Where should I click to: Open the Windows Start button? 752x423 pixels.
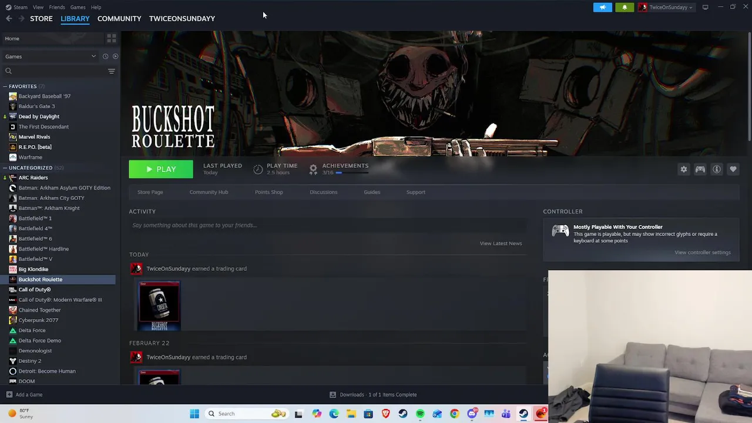(194, 414)
